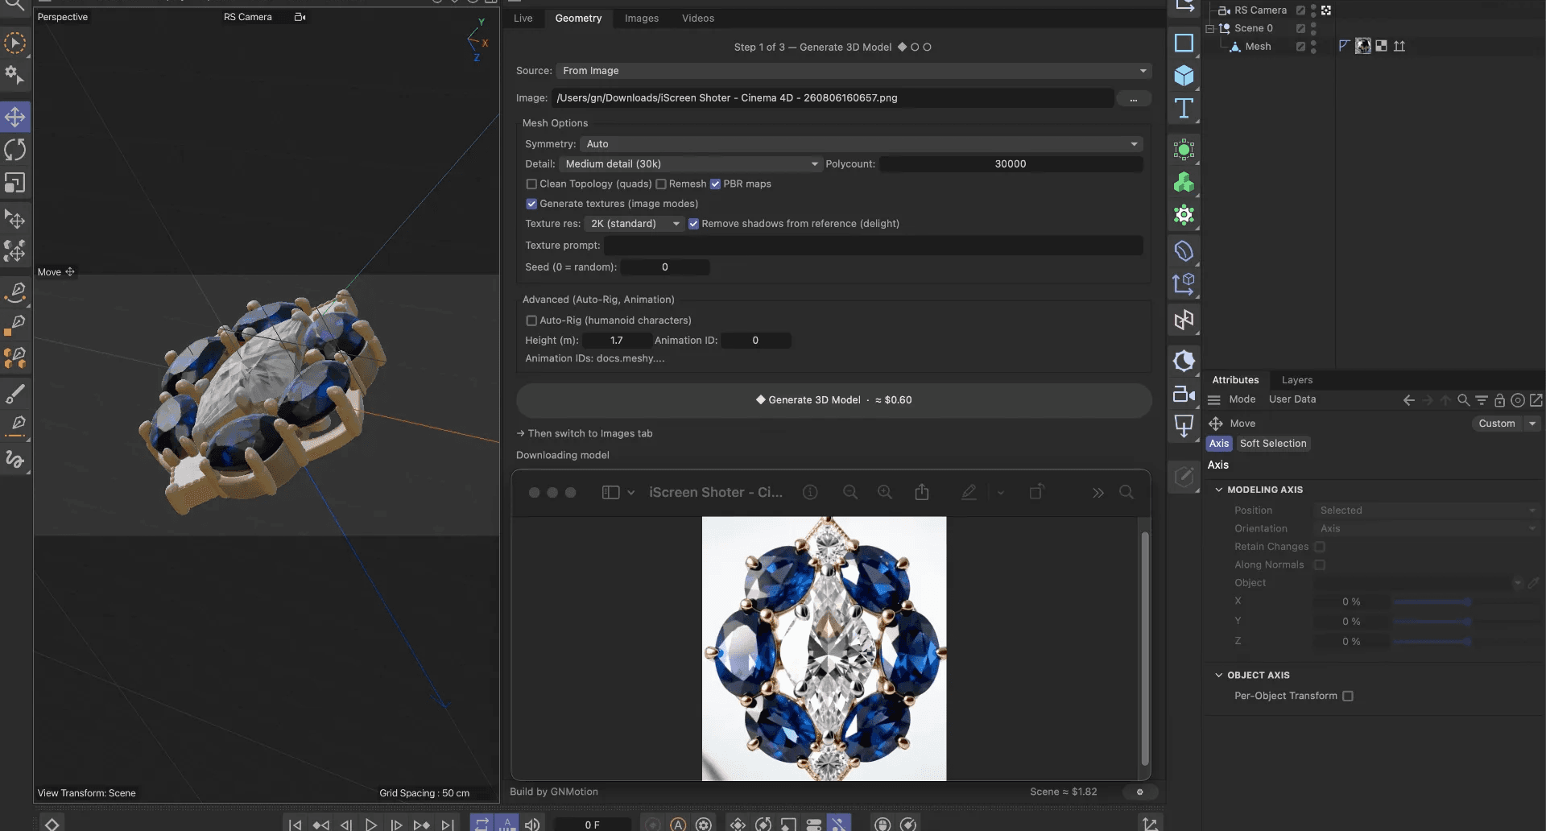1546x831 pixels.
Task: Select the Scale tool in left toolbar
Action: [15, 183]
